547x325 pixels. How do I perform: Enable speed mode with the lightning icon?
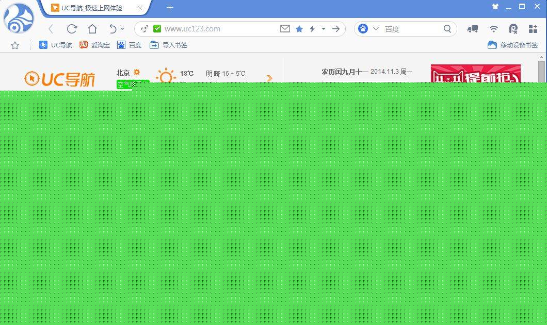click(x=312, y=29)
